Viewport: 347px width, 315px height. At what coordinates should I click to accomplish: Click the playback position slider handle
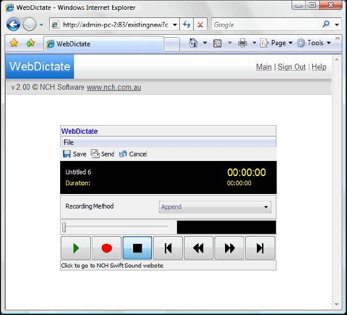[64, 228]
